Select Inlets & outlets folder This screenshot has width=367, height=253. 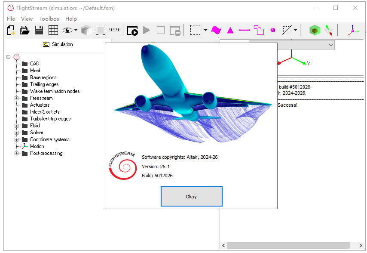pyautogui.click(x=45, y=112)
